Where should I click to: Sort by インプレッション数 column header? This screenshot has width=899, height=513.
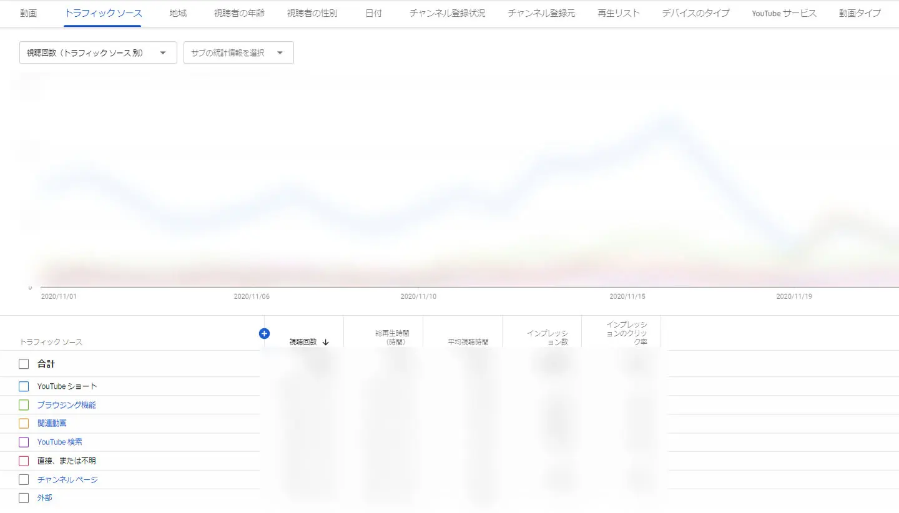[548, 338]
